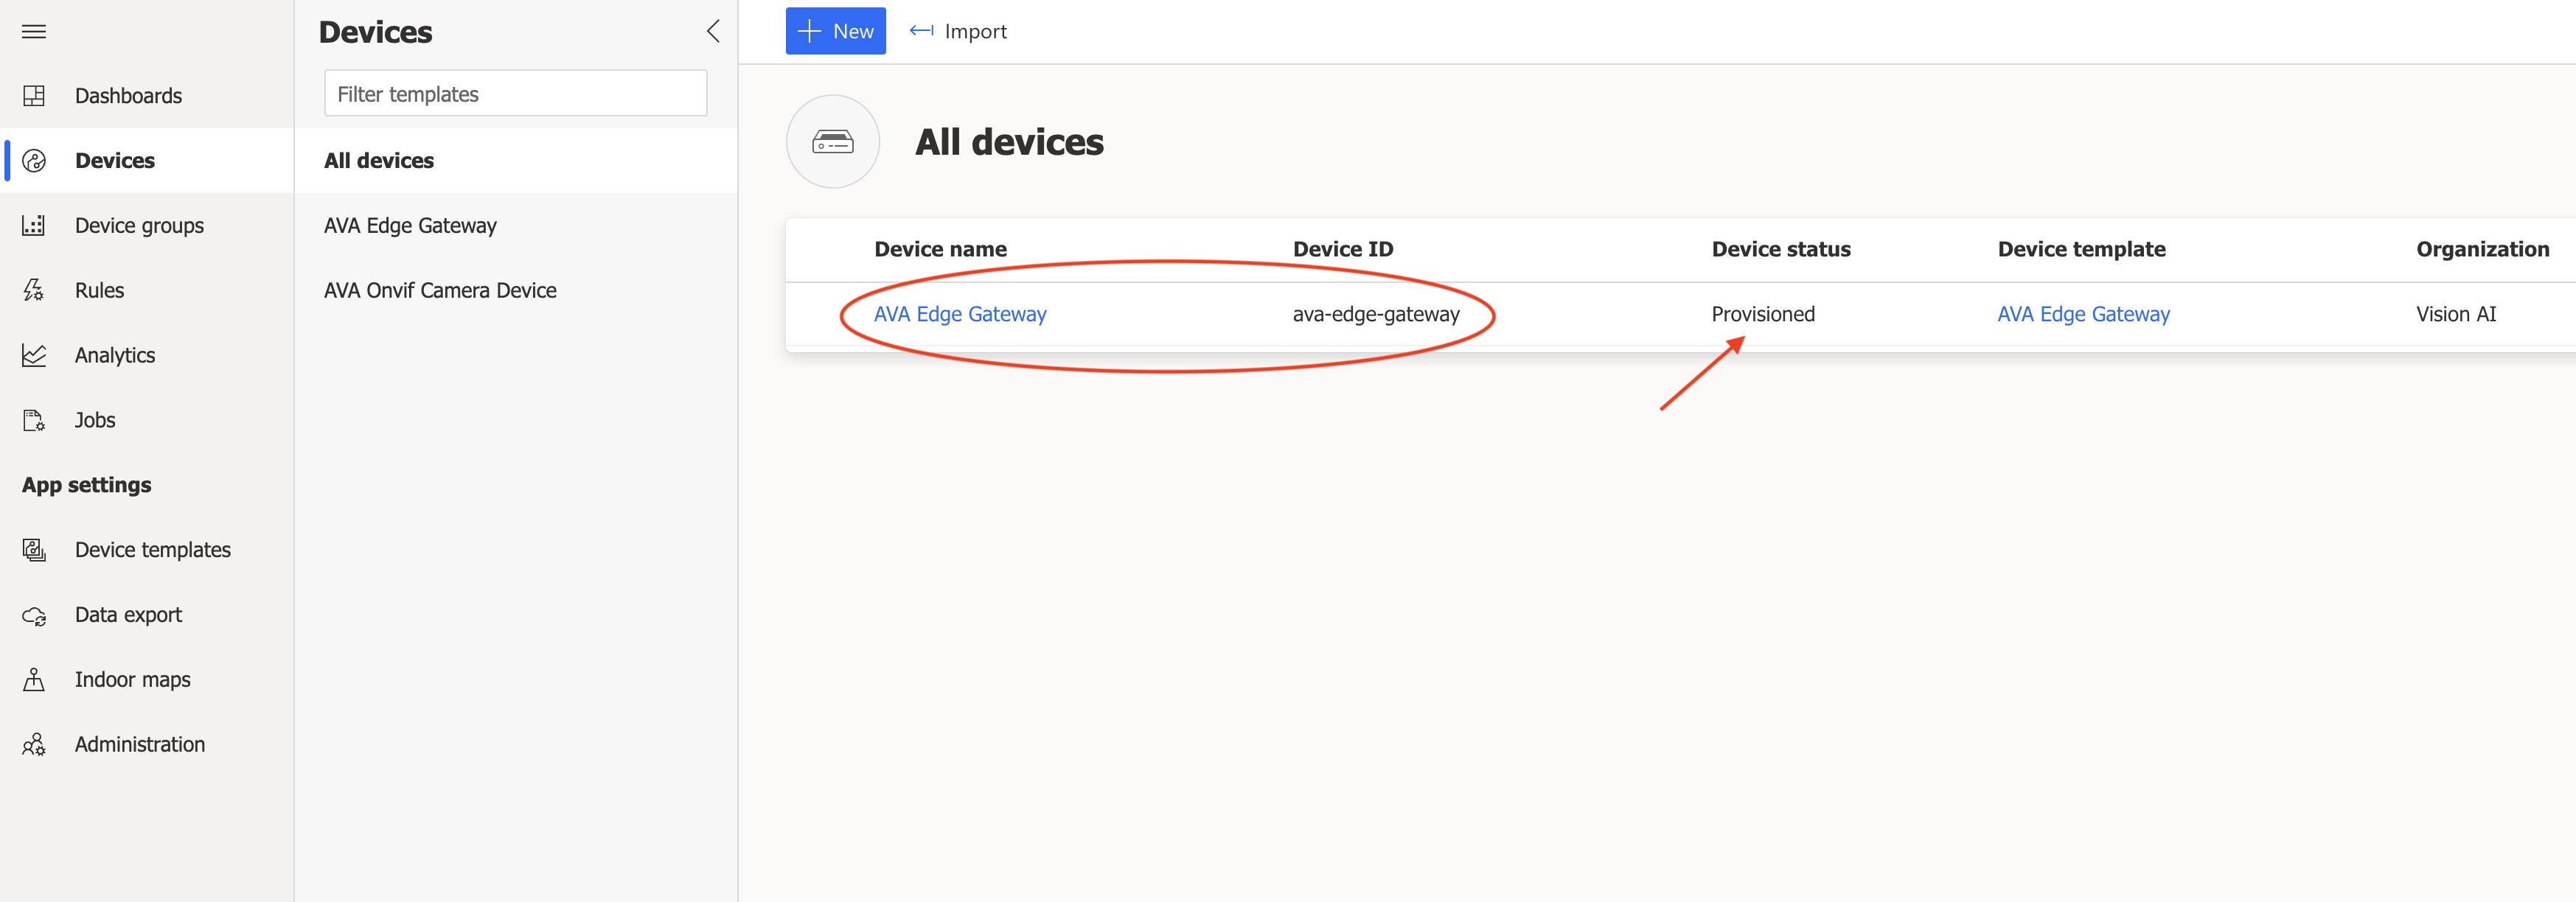Click the Analytics line graph icon
This screenshot has height=902, width=2576.
pyautogui.click(x=34, y=356)
